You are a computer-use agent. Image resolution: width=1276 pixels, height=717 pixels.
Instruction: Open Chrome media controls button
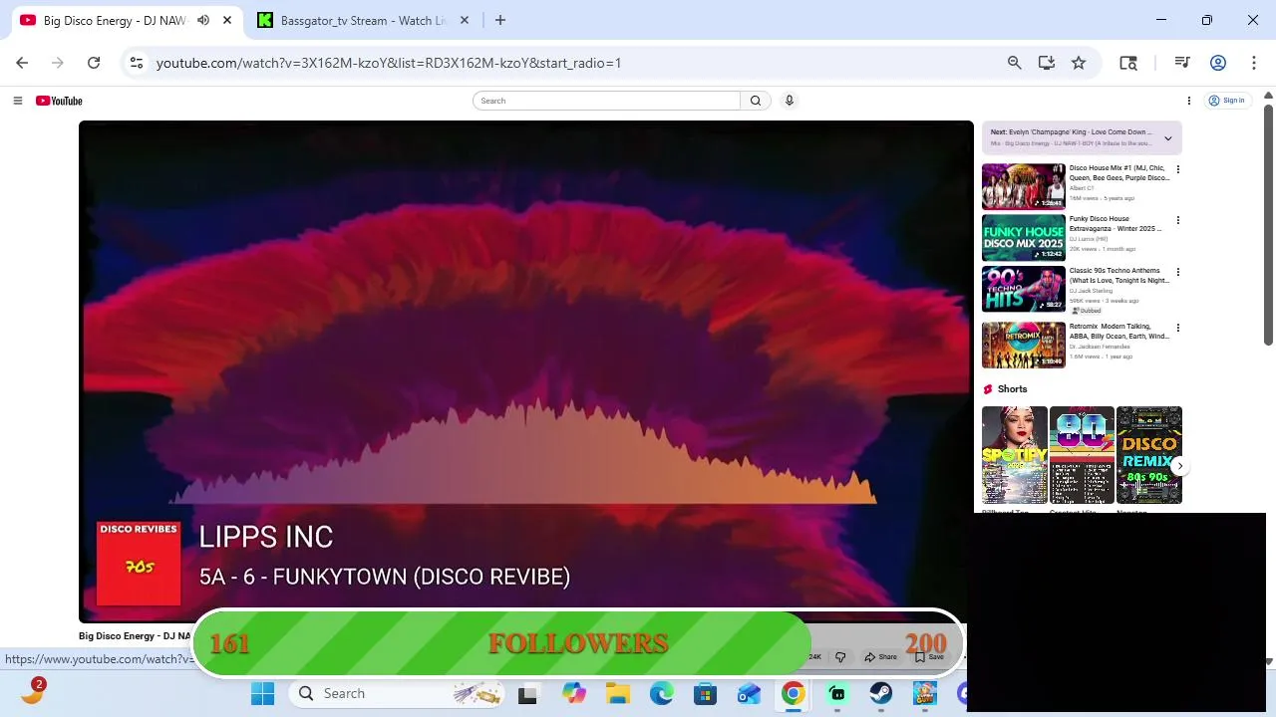click(x=1182, y=63)
